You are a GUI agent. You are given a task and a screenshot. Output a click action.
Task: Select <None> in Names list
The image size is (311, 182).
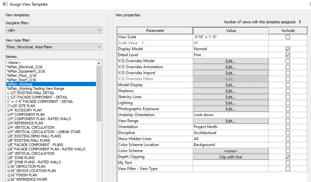coord(14,63)
